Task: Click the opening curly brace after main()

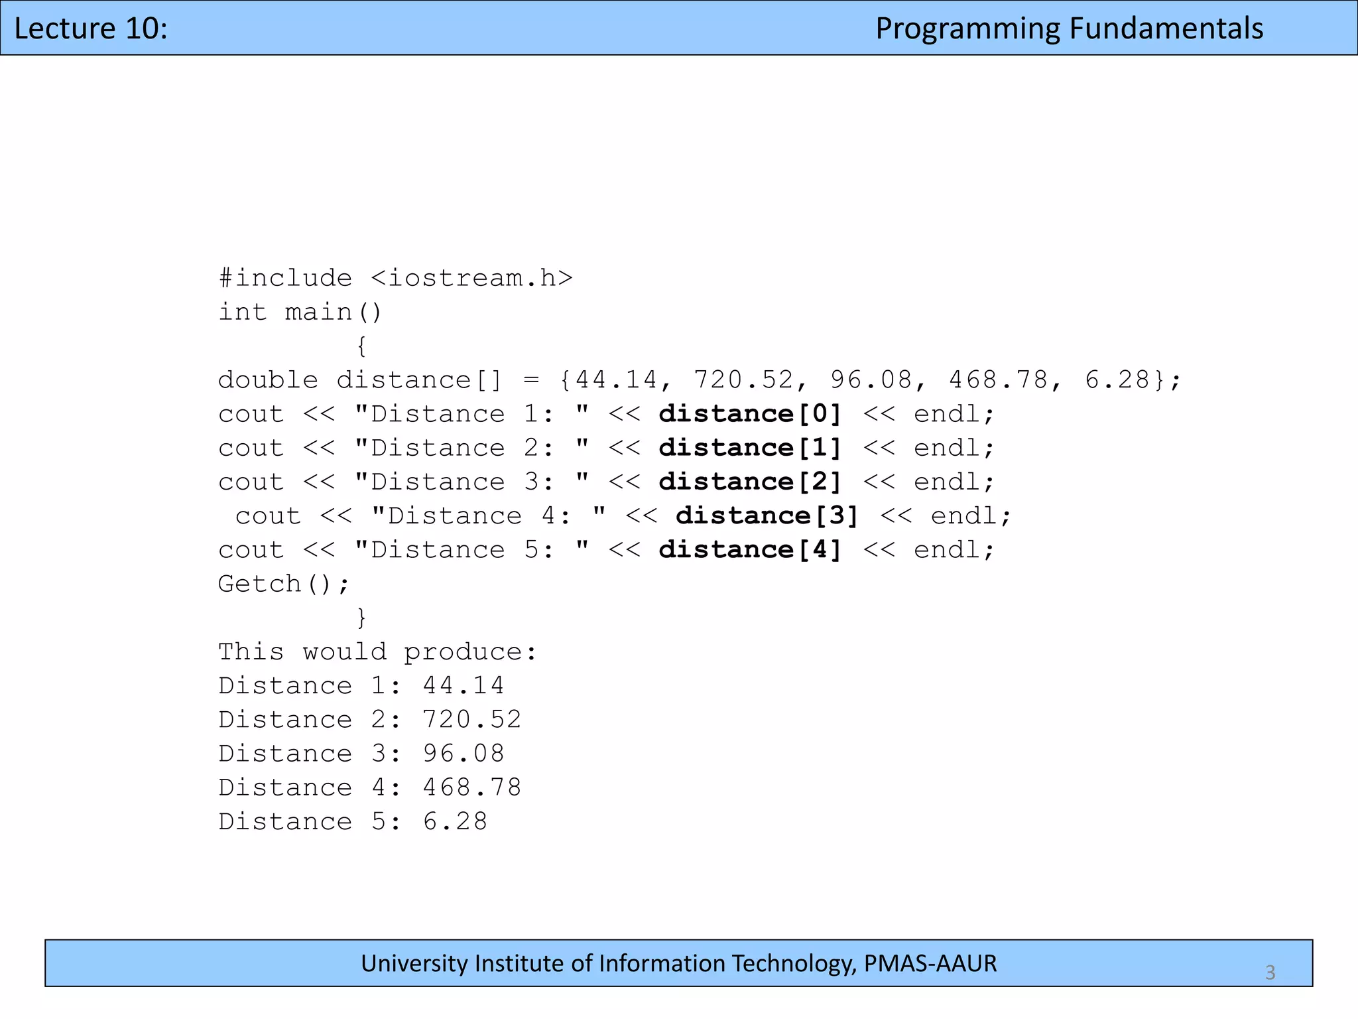Action: 361,346
